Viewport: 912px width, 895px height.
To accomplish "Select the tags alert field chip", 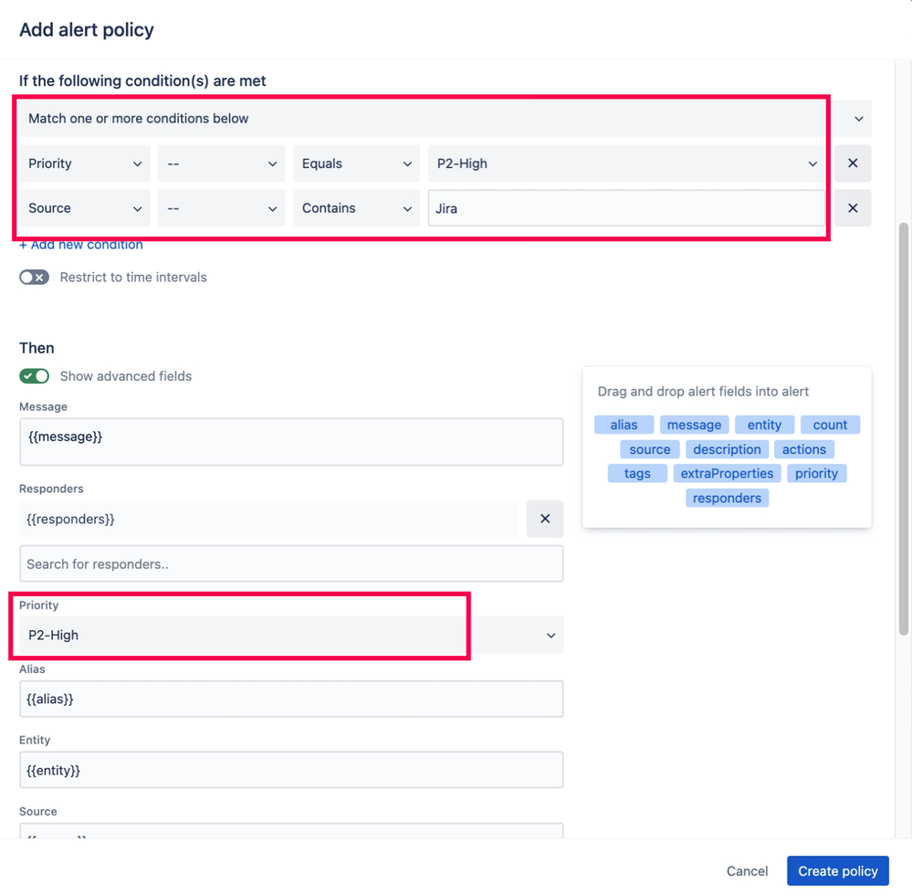I will point(636,473).
